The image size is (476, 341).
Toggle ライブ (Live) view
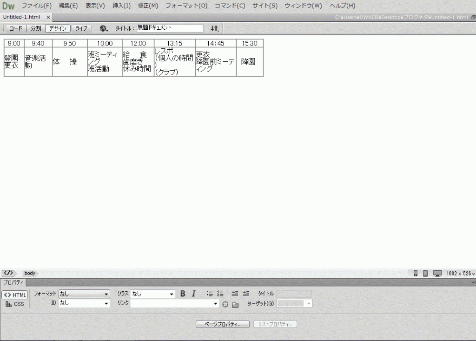click(x=81, y=28)
